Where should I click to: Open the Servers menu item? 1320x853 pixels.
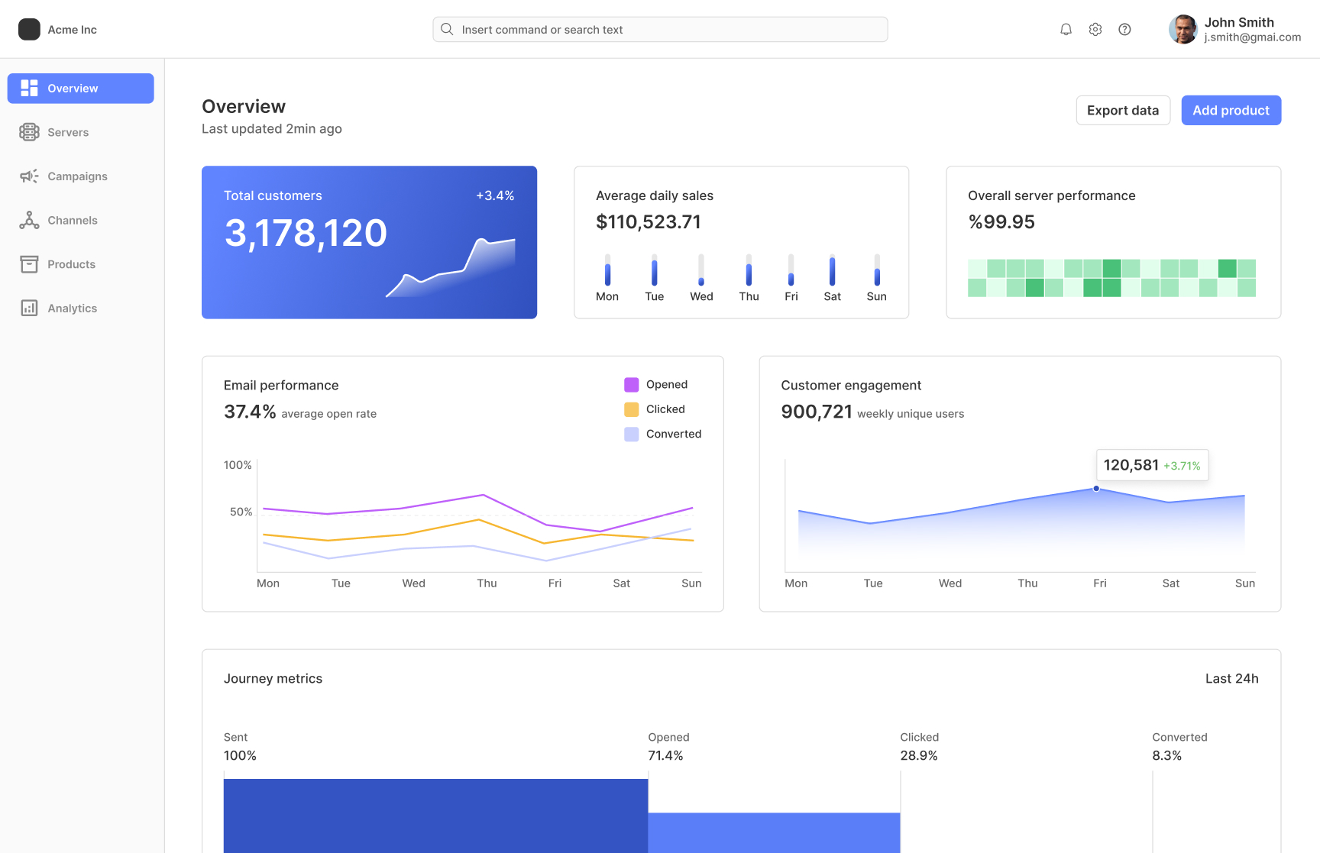point(80,132)
